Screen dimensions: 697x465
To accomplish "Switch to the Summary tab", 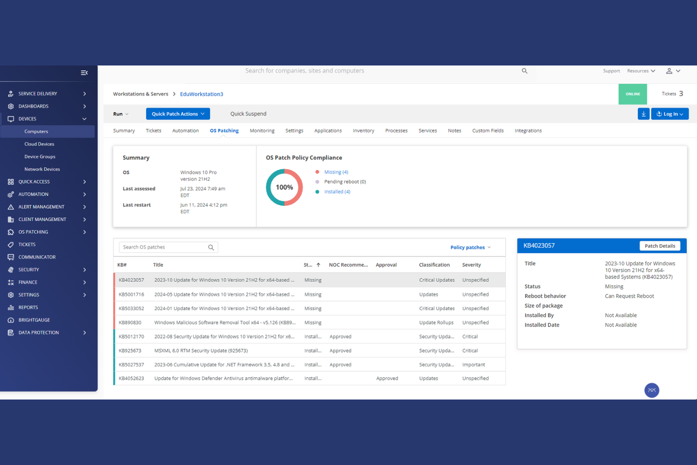I will tap(124, 131).
